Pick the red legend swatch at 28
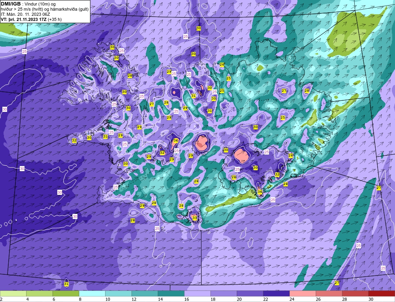 tap(355, 293)
